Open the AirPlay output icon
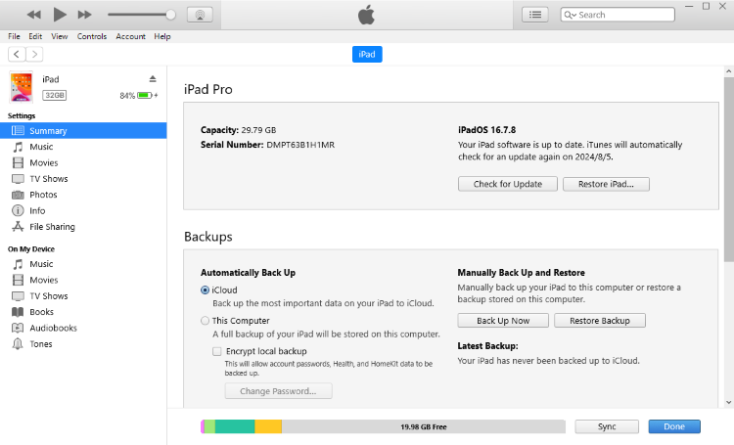This screenshot has height=445, width=734. (200, 15)
